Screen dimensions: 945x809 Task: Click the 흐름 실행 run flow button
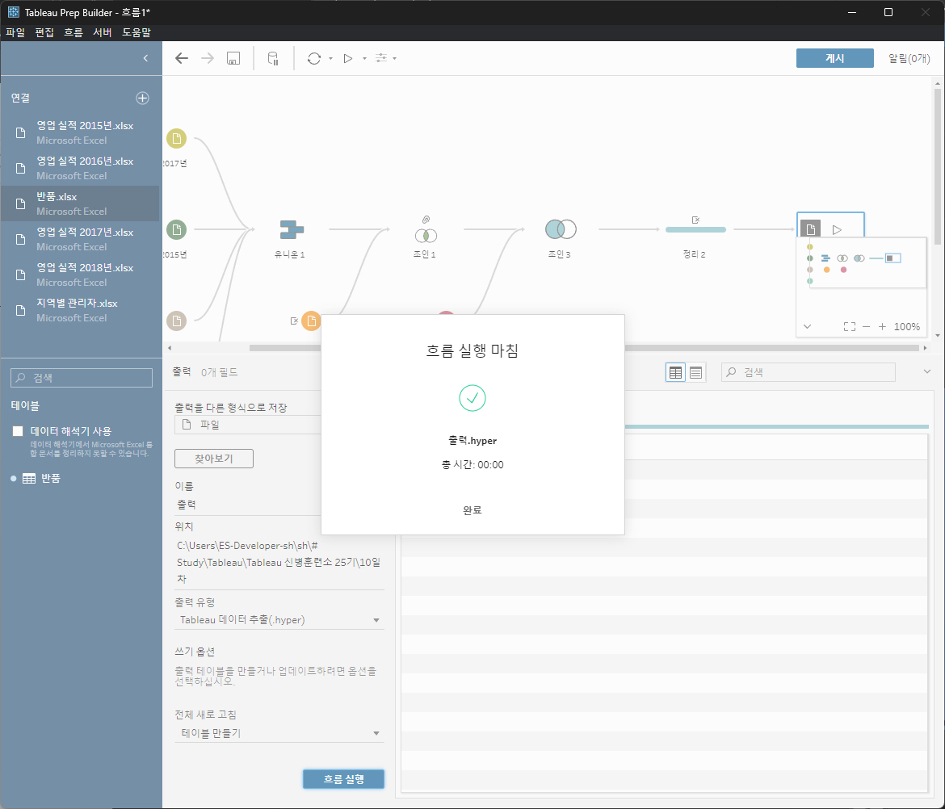343,779
